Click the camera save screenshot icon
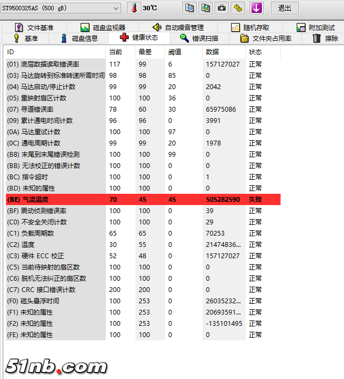Viewport: 344px width, 379px height. pyautogui.click(x=222, y=8)
